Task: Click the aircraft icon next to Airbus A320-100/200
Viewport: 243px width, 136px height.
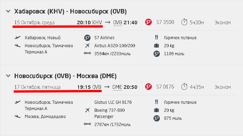Action: click(x=88, y=46)
